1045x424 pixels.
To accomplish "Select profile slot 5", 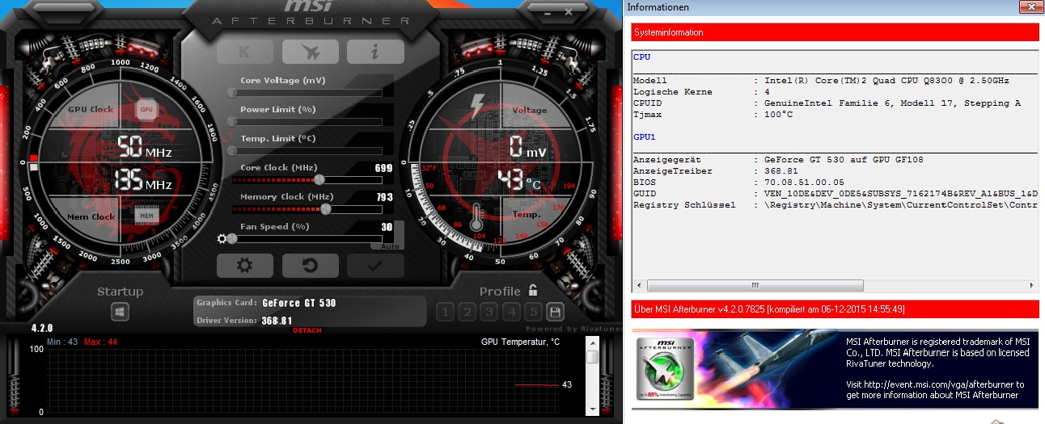I will click(x=532, y=312).
